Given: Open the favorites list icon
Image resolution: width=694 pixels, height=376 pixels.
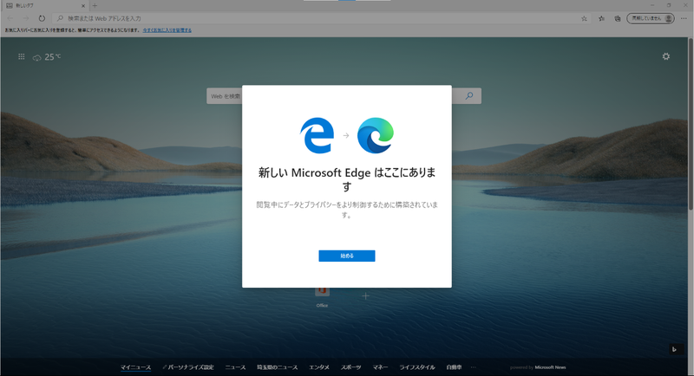Looking at the screenshot, I should click(601, 18).
